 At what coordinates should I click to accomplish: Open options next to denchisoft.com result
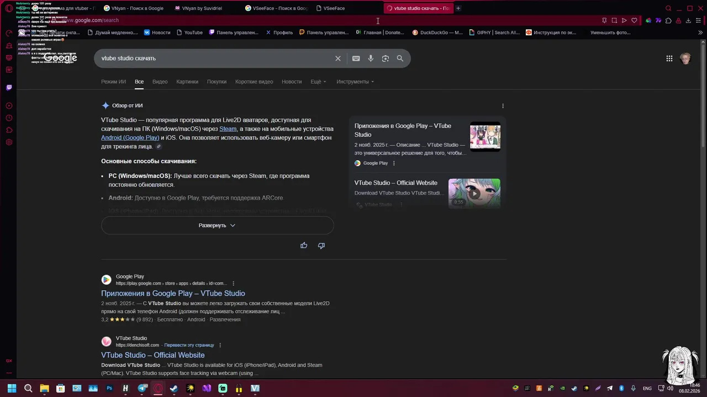[220, 345]
